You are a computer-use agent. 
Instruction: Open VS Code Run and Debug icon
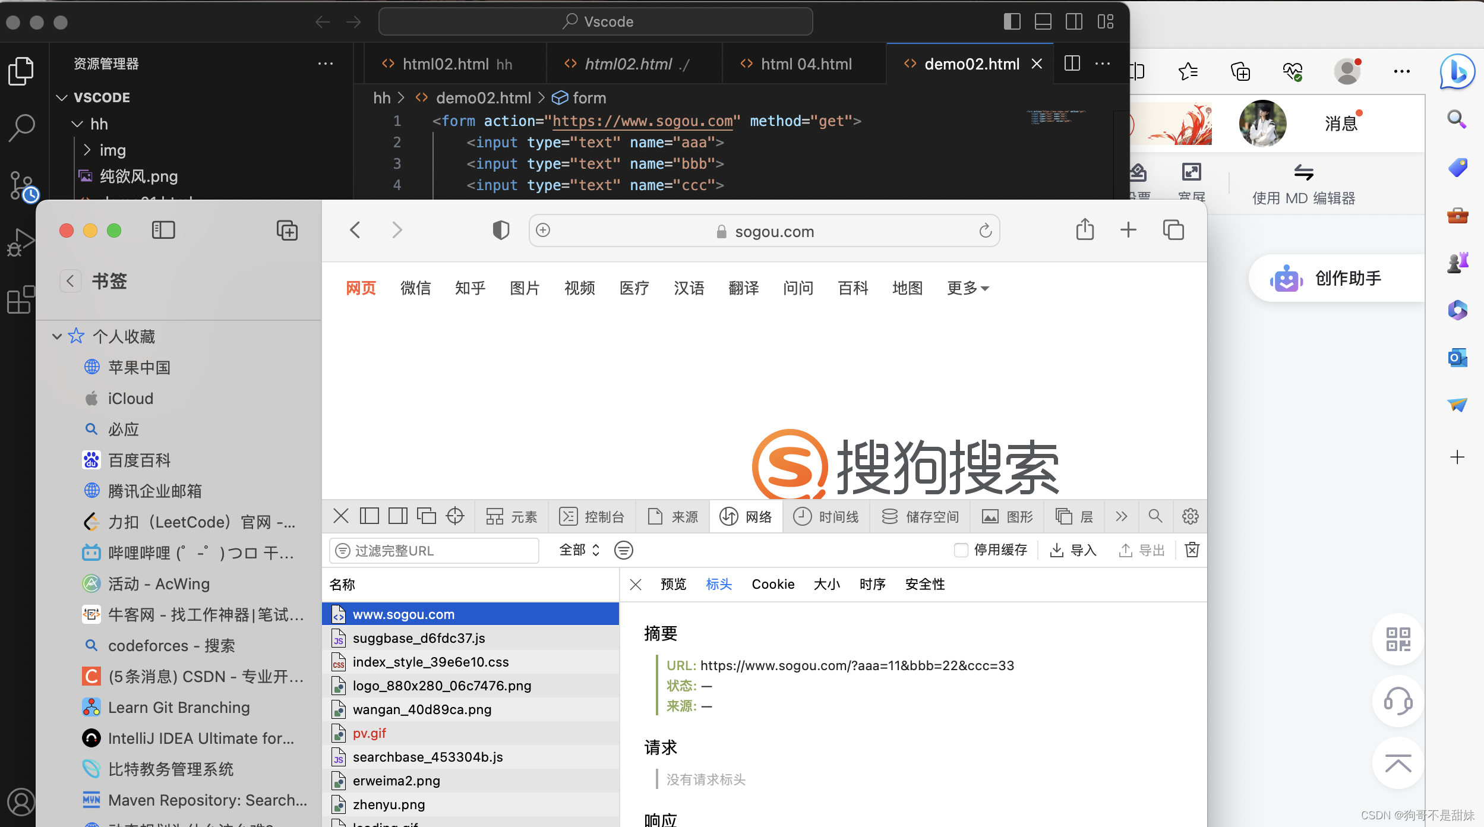(20, 242)
